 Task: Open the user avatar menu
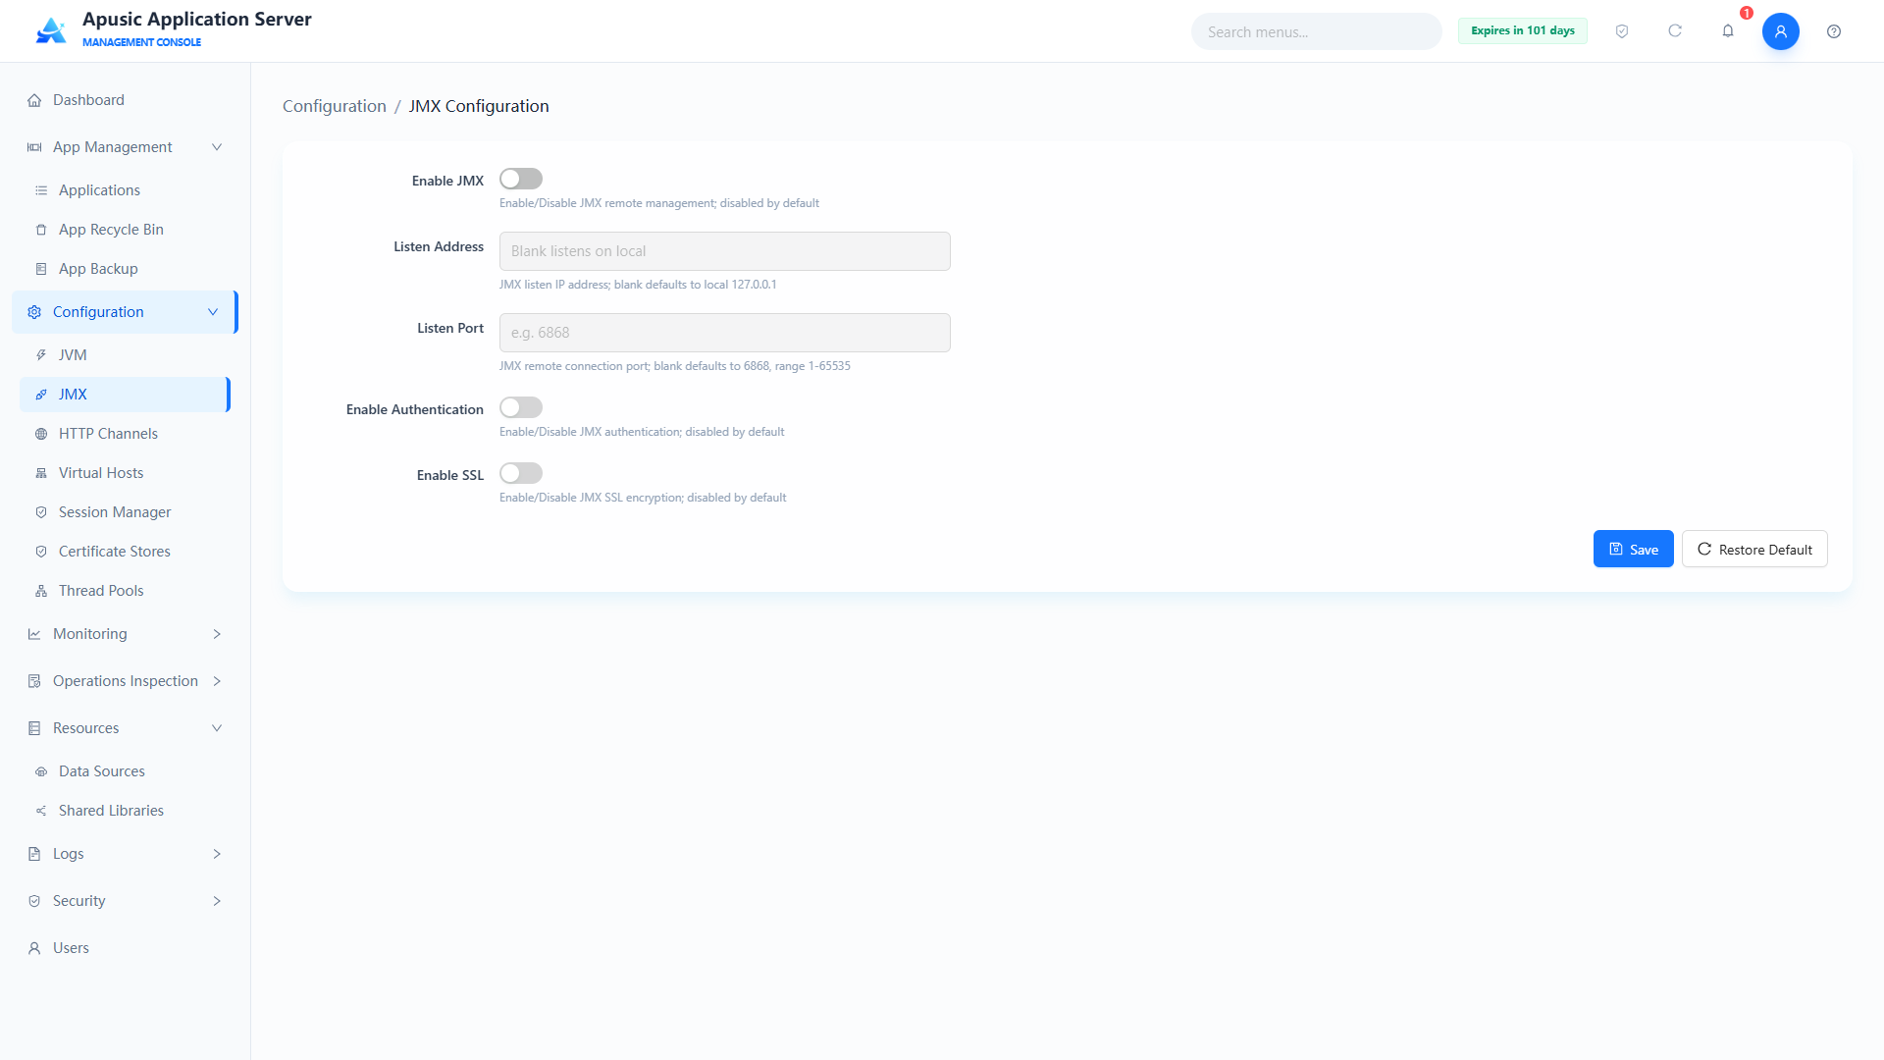[1781, 31]
